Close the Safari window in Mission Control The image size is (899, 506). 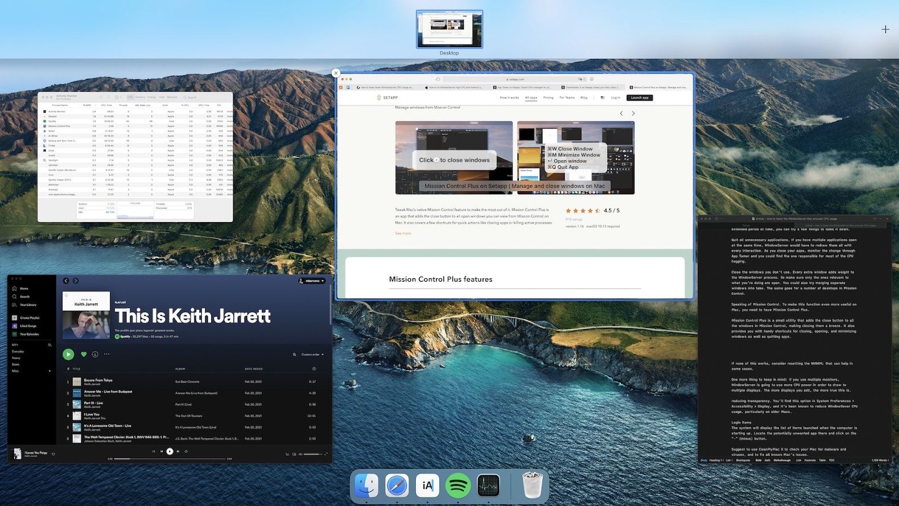click(336, 73)
